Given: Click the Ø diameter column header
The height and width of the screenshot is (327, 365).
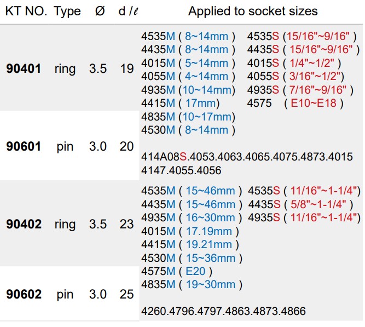Looking at the screenshot, I should click(x=99, y=12).
